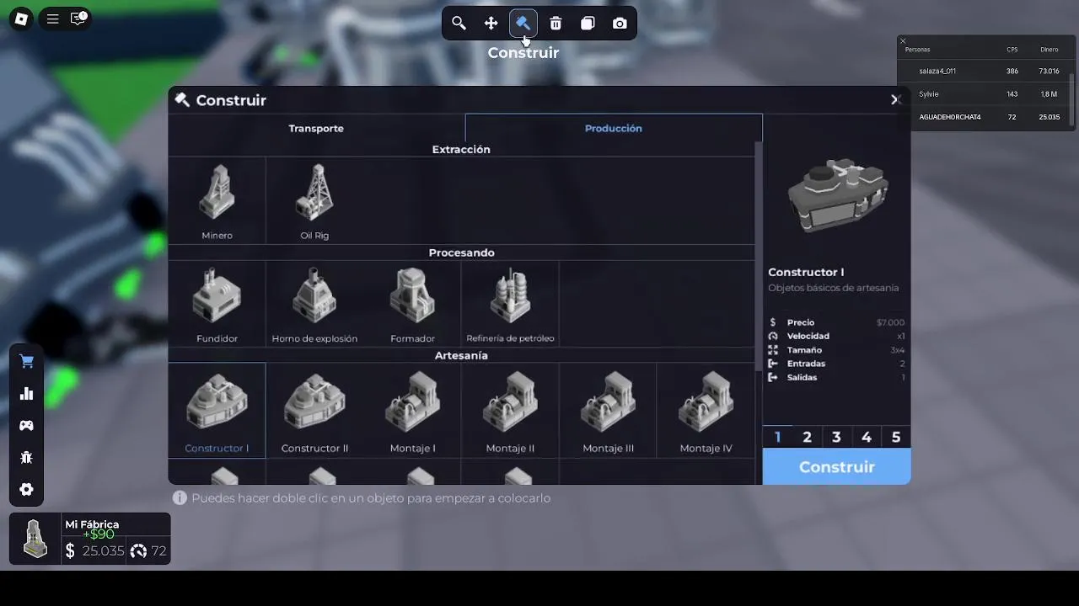1079x606 pixels.
Task: Close the Construir dialog
Action: pos(895,99)
